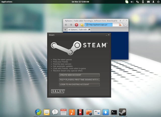Go forward in the browser window
The image size is (161, 117).
71,25
